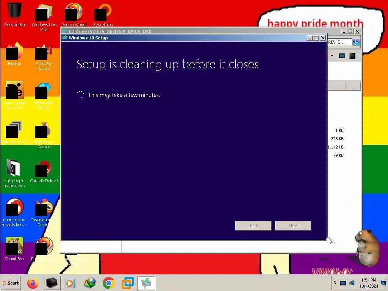This screenshot has width=388, height=291.
Task: Select the file sized 79 KB
Action: click(x=338, y=155)
